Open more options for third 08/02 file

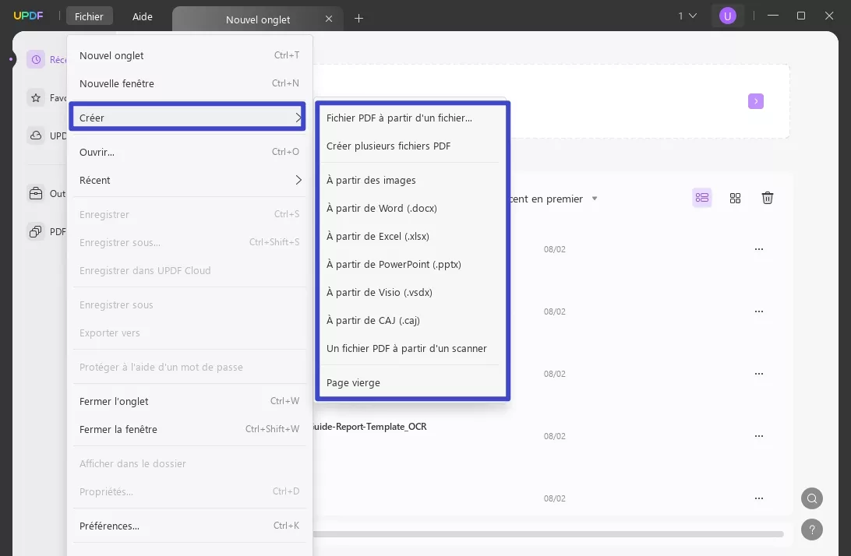[759, 375]
